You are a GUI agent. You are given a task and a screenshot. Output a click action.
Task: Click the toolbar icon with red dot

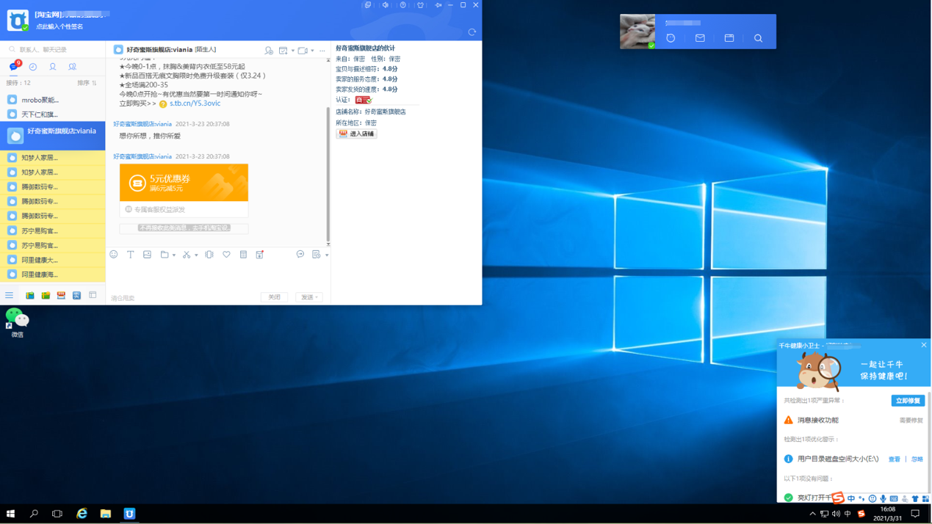259,255
